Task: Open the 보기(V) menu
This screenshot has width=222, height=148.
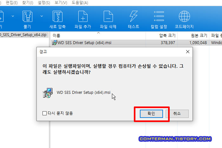Action: tap(61, 3)
